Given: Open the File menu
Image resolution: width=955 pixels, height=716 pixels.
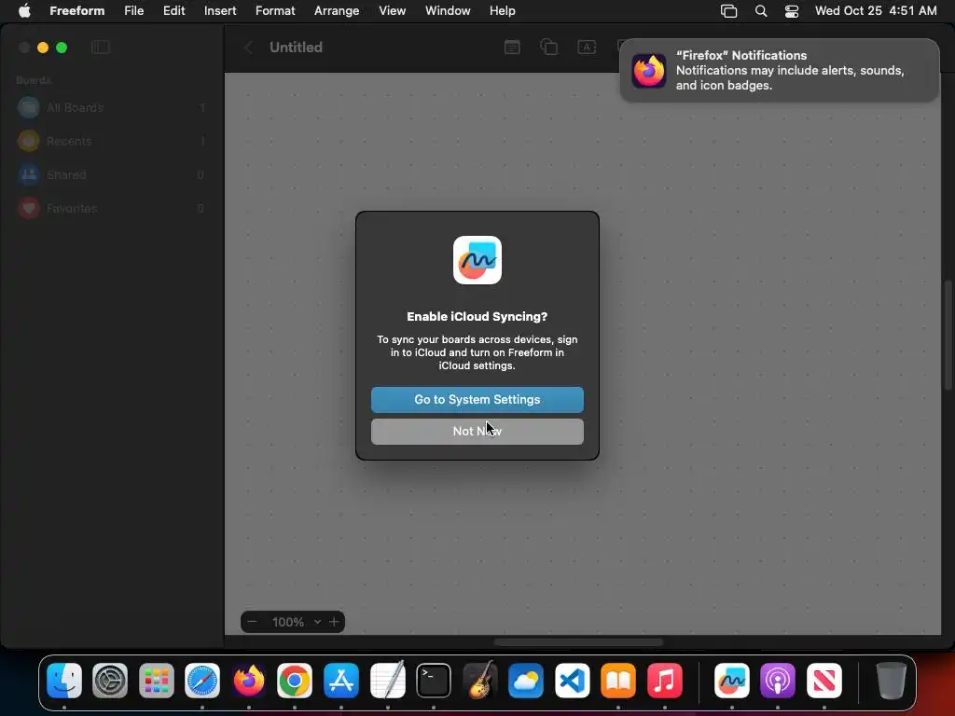Looking at the screenshot, I should coord(134,10).
